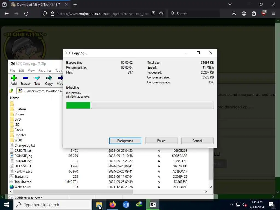Open a new Firefox tab
This screenshot has height=210, width=280.
click(75, 5)
